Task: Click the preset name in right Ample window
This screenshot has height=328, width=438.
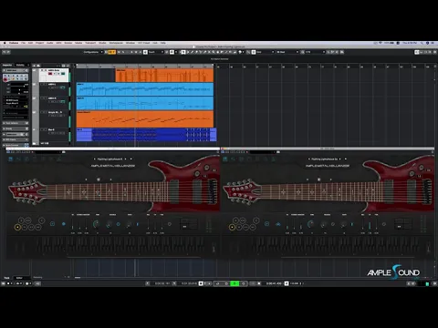Action: (x=325, y=159)
